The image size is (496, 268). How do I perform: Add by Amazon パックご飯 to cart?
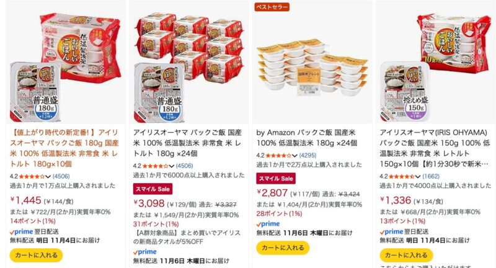coord(283,248)
